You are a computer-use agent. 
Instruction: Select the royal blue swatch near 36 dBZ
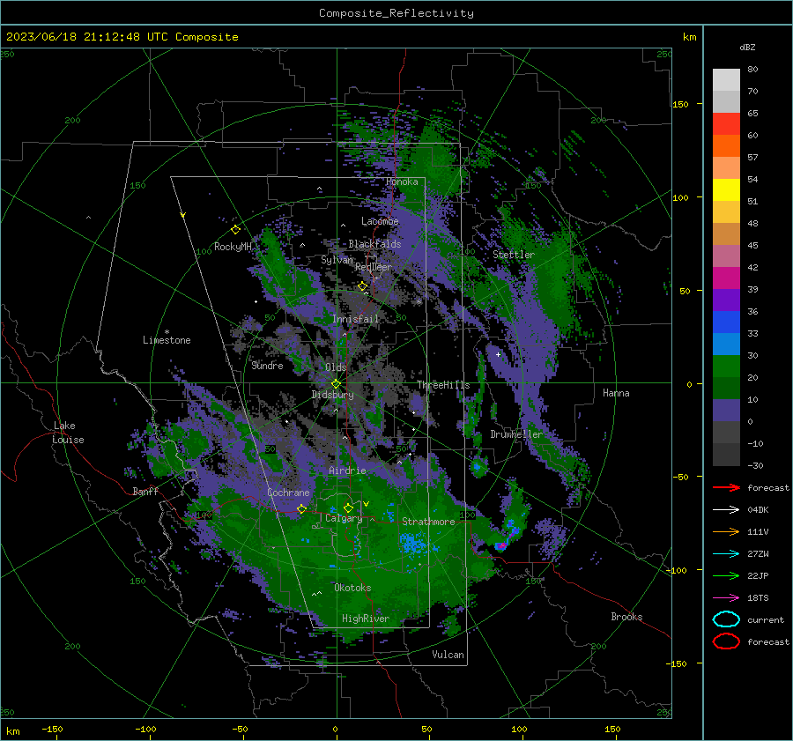coord(726,322)
